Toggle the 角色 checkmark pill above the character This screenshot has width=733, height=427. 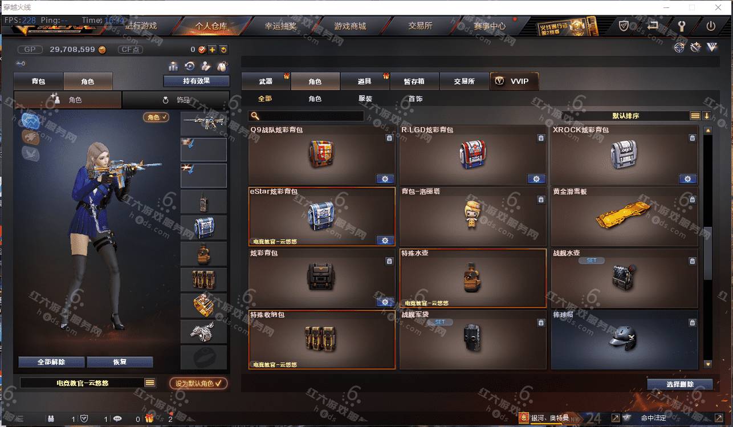(156, 117)
